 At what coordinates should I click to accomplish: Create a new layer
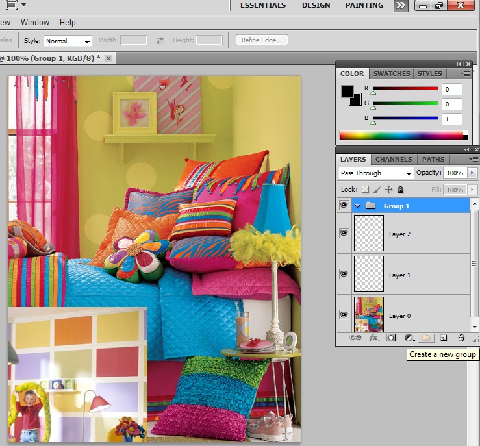(x=444, y=338)
